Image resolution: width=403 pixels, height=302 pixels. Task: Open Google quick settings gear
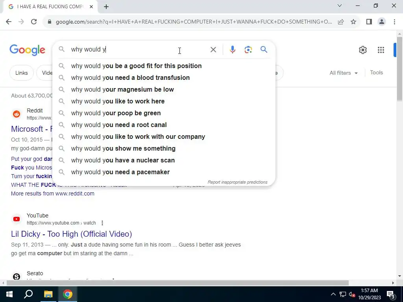[362, 50]
